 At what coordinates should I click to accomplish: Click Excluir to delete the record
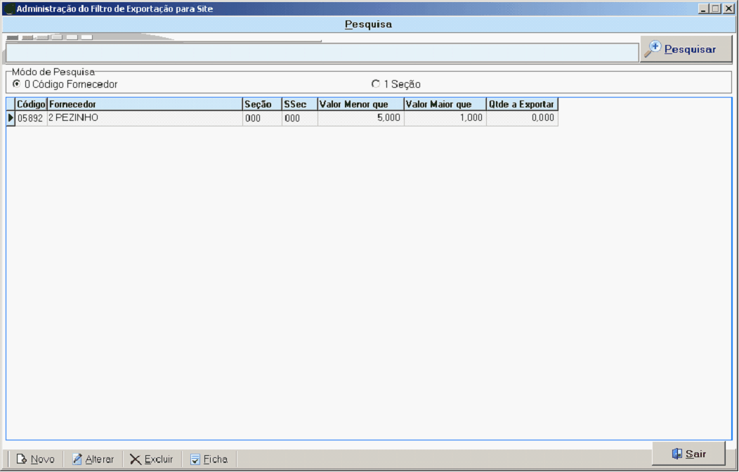151,459
